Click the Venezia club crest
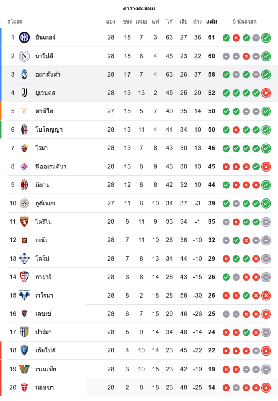This screenshot has height=401, width=278. [x=24, y=369]
